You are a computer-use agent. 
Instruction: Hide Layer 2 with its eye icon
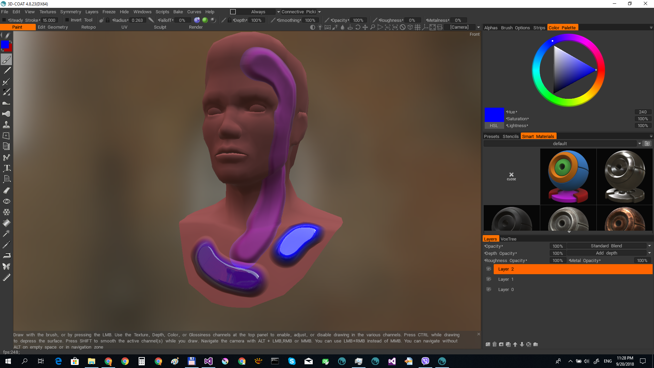pos(488,269)
